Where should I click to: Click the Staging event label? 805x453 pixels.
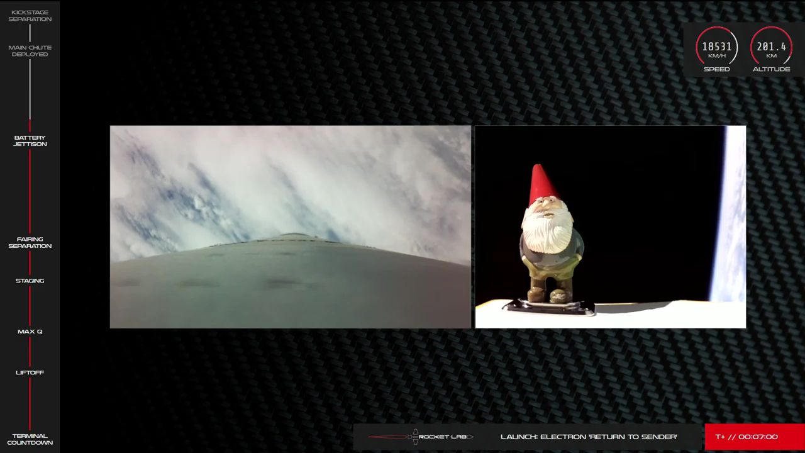point(30,281)
